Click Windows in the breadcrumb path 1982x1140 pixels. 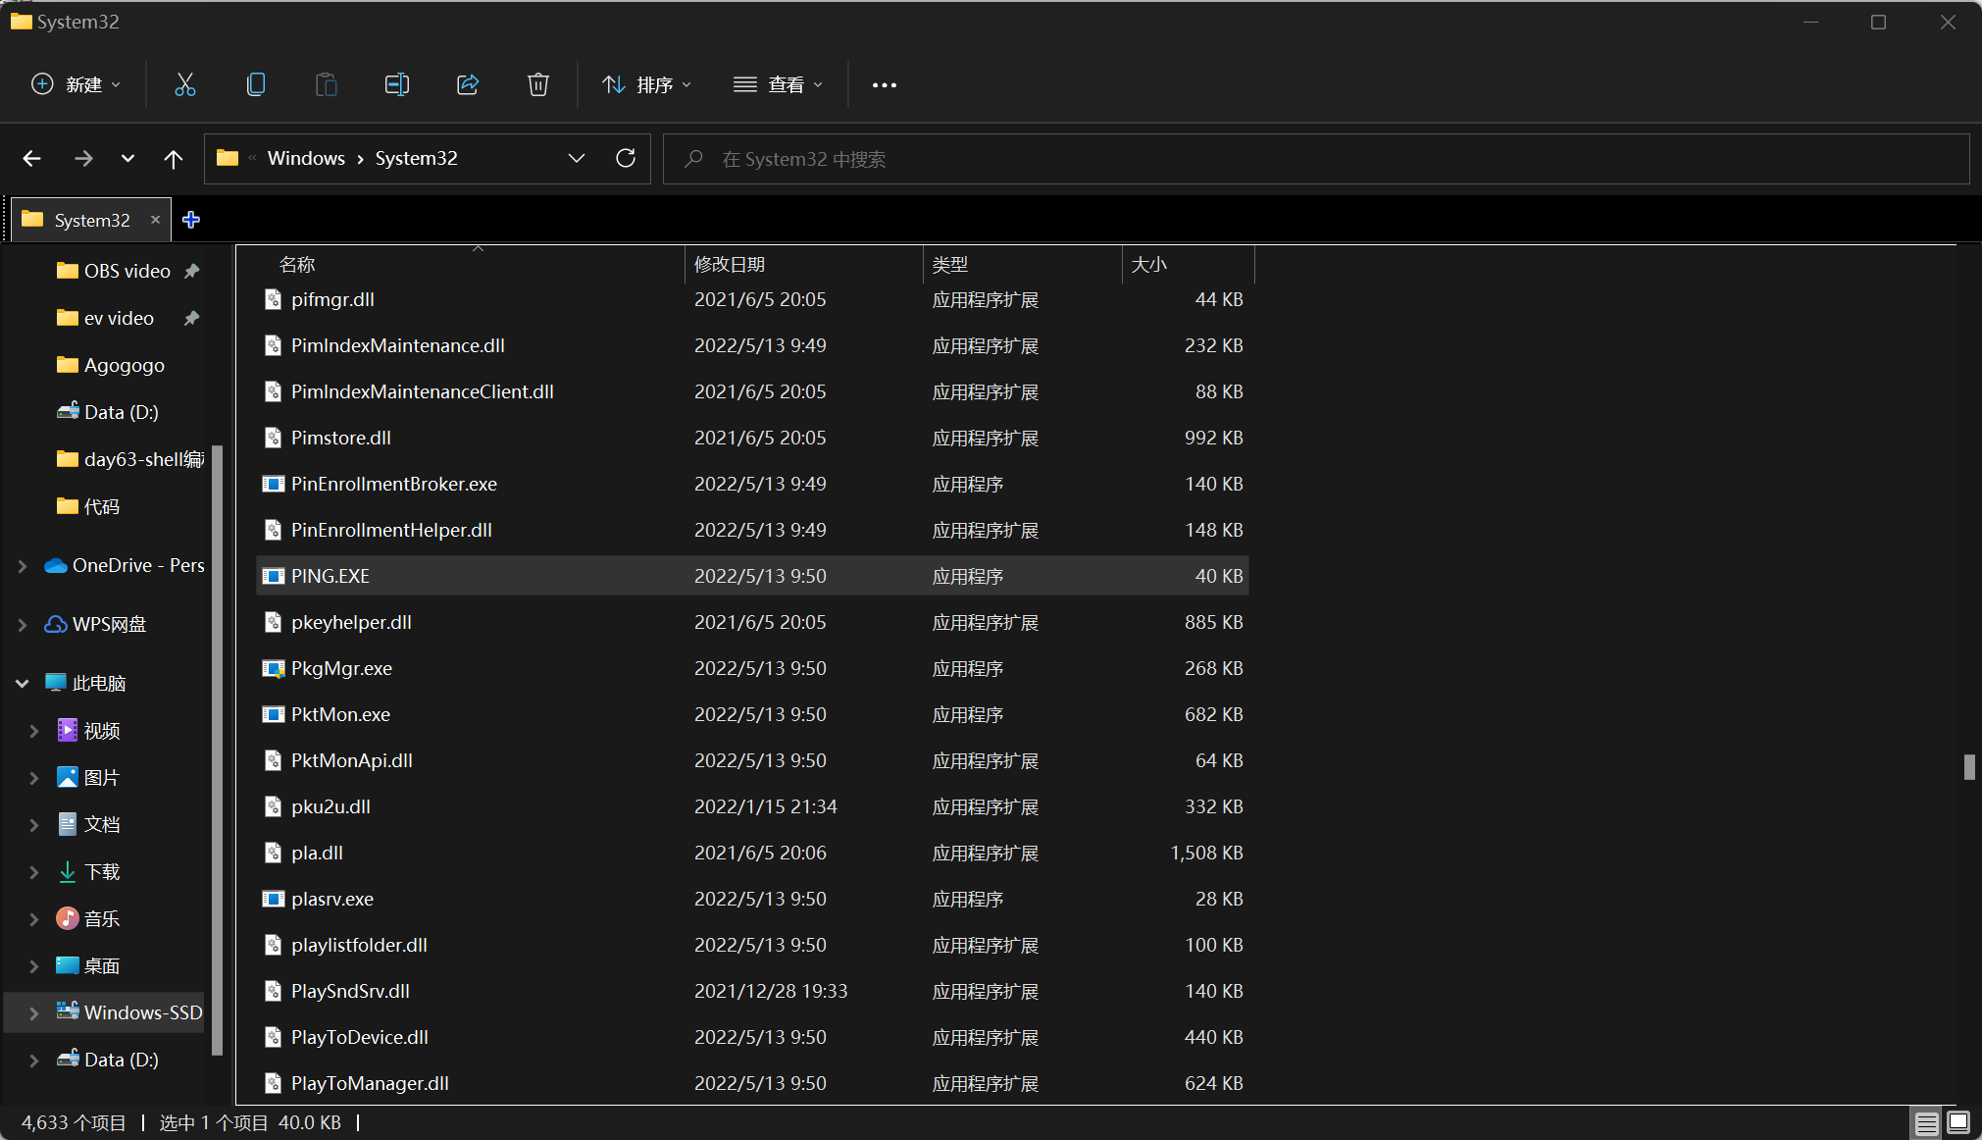coord(306,158)
